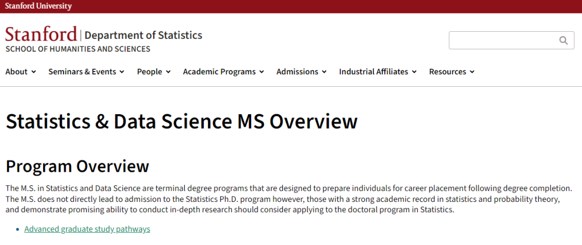Expand the Resources dropdown arrow

pos(472,72)
